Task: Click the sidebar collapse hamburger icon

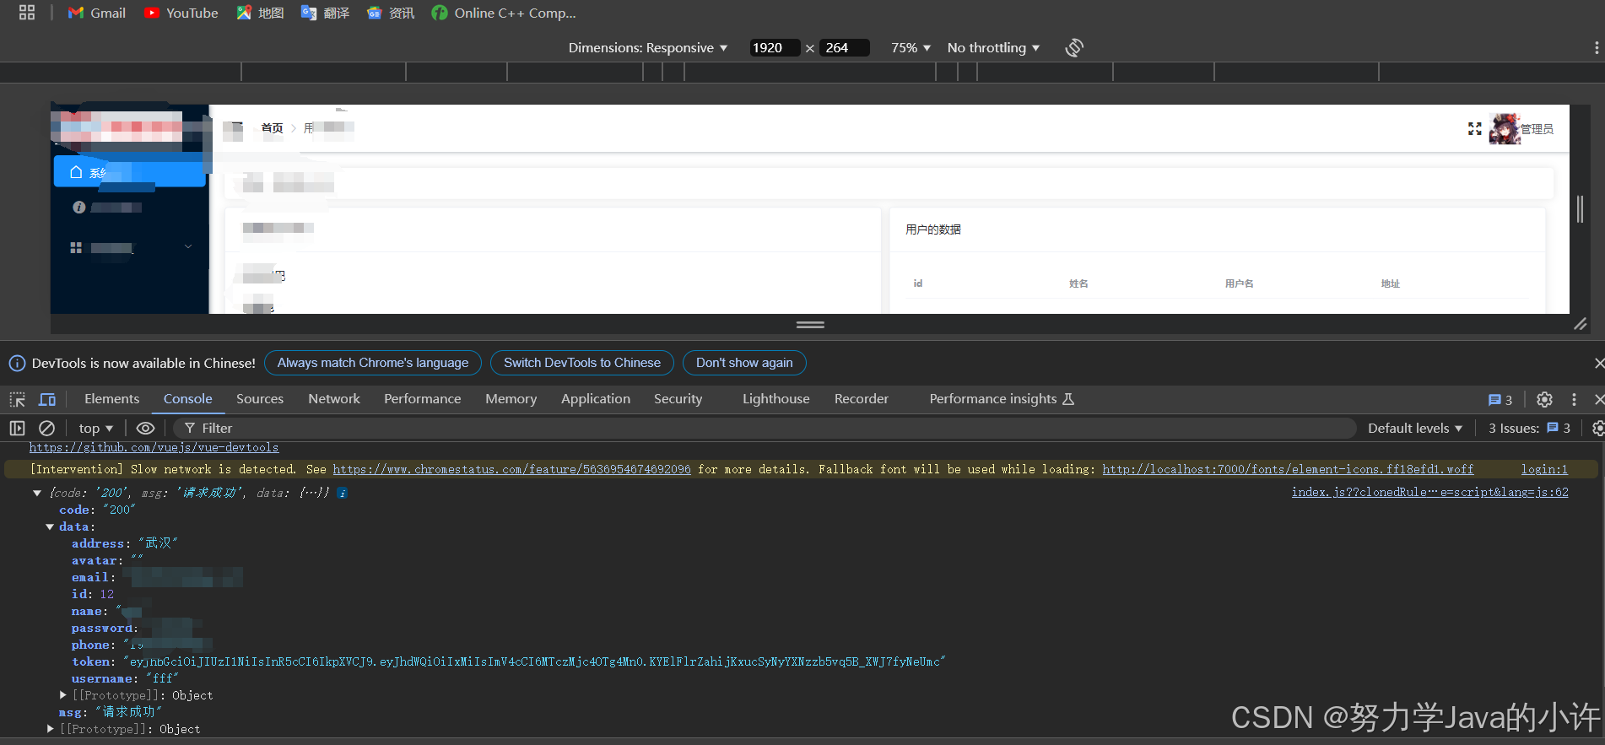Action: 233,129
